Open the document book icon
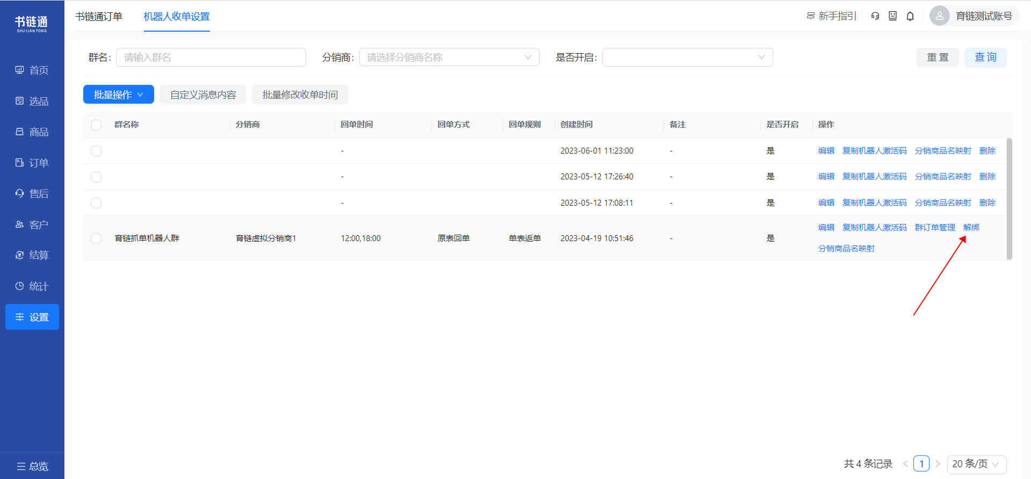 point(892,16)
